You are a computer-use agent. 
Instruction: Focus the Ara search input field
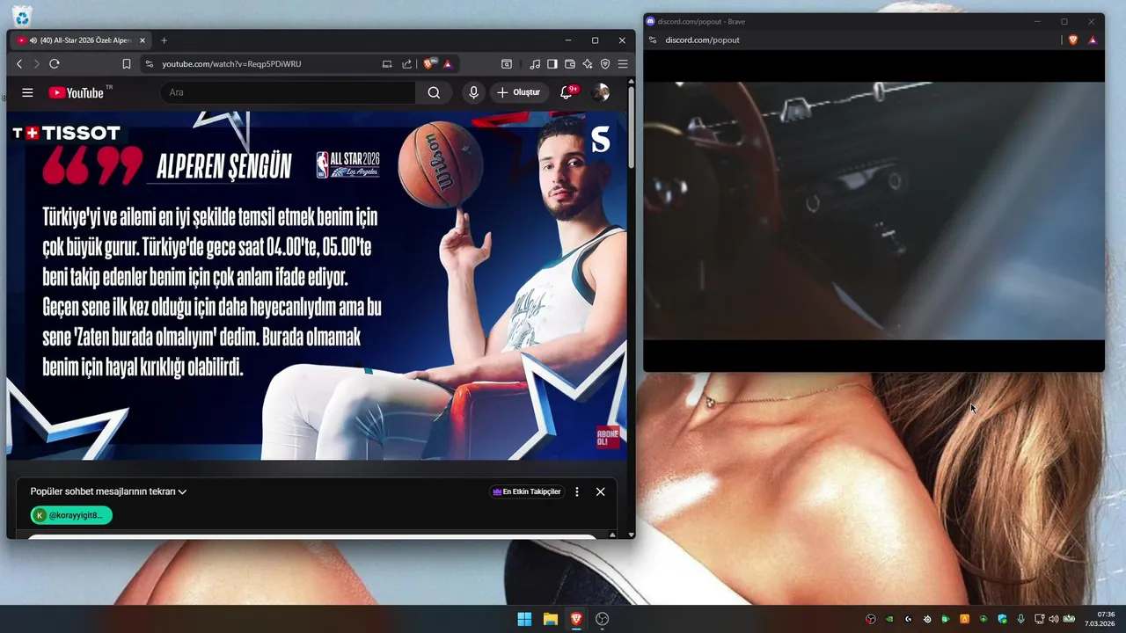pyautogui.click(x=288, y=92)
